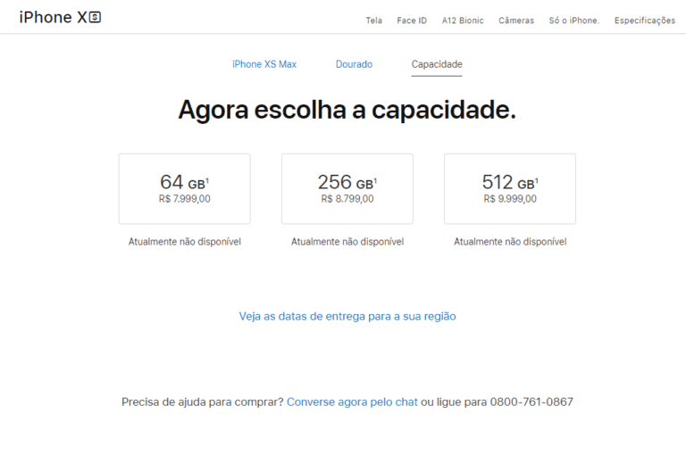The height and width of the screenshot is (472, 686).
Task: Choose the 512 GB capacity option
Action: tap(509, 188)
